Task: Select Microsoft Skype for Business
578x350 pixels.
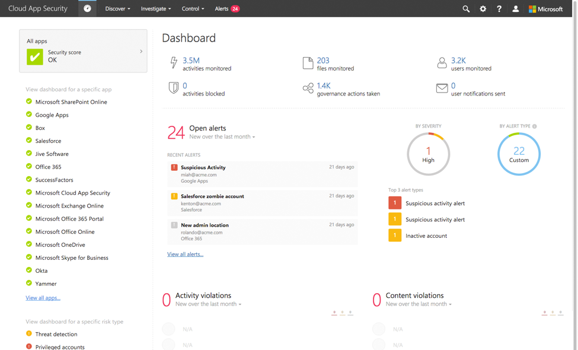Action: 72,258
